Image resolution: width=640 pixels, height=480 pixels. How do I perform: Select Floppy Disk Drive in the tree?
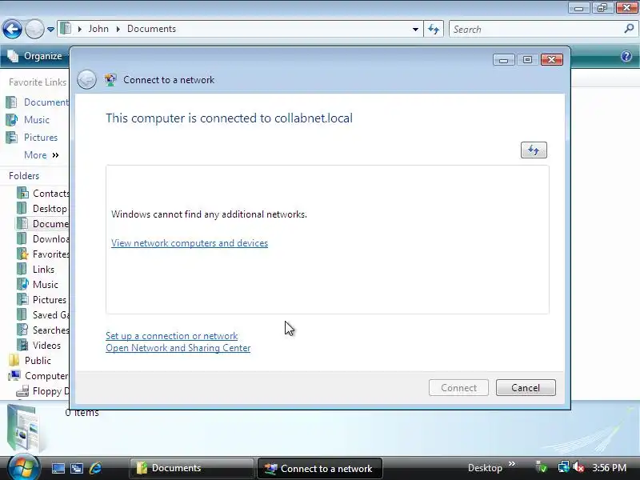click(x=43, y=391)
